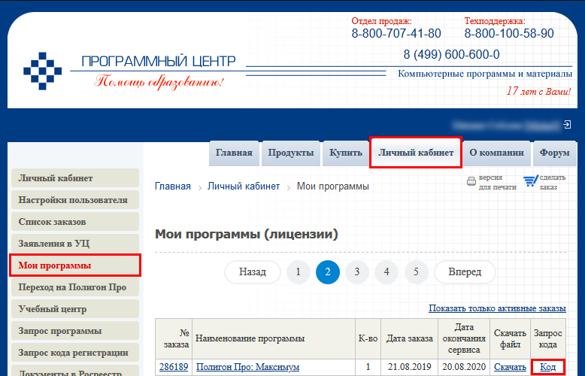Click the Дата окончания сервиса column header

click(x=464, y=338)
